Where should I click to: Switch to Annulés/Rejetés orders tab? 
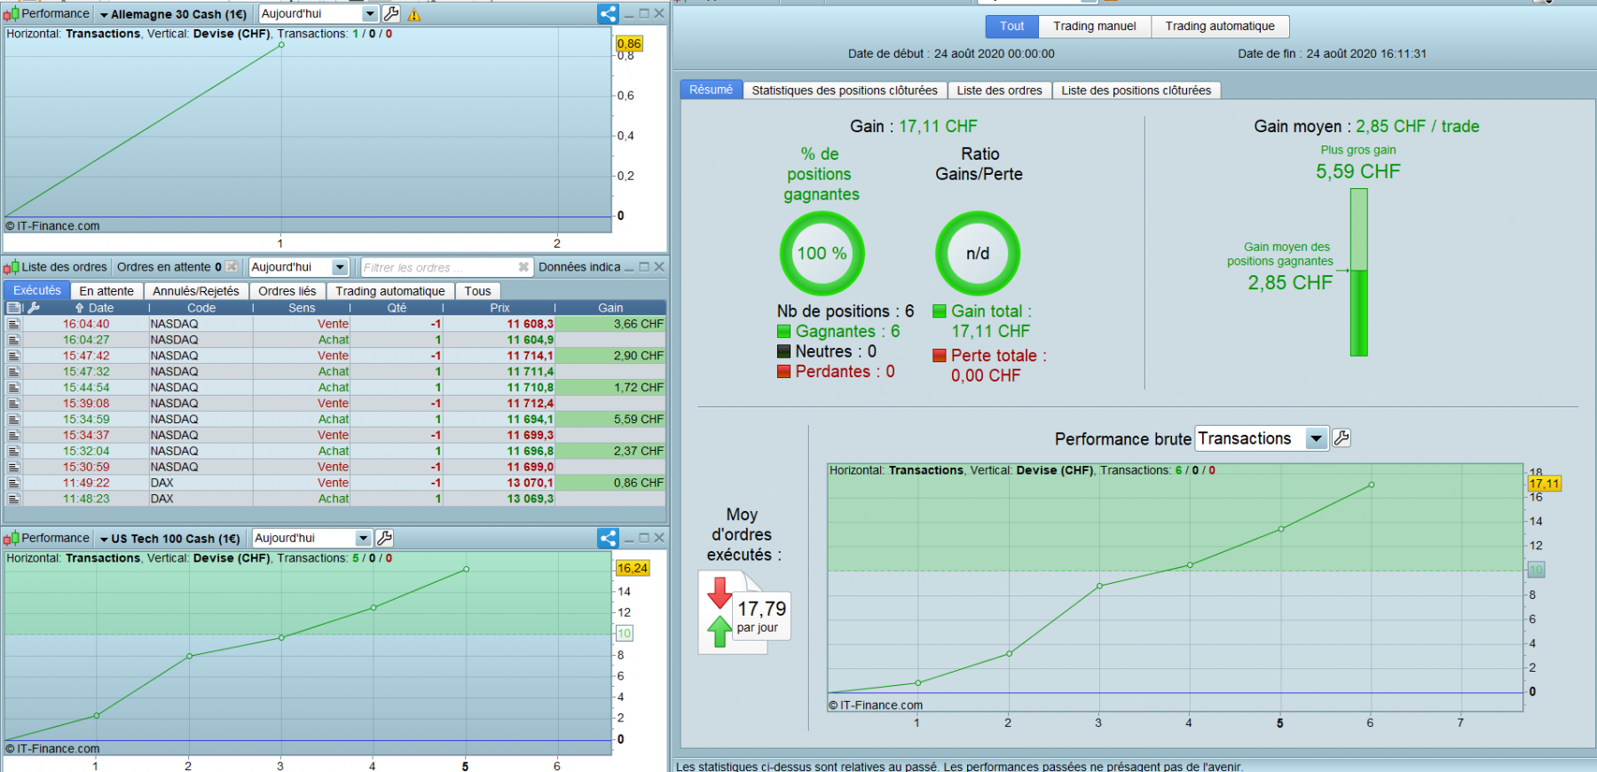pyautogui.click(x=195, y=291)
